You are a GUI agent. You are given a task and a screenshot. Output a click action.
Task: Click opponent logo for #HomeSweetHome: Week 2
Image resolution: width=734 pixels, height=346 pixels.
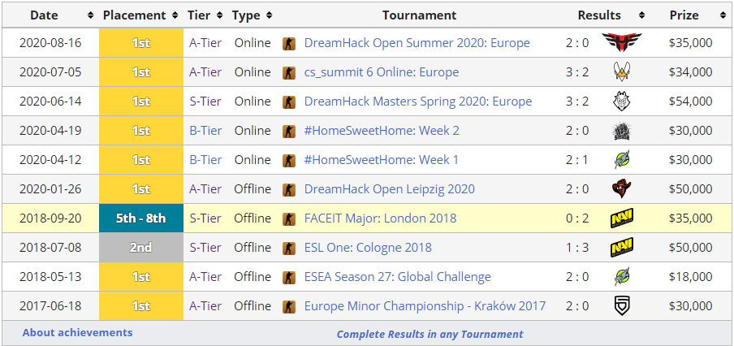click(x=622, y=131)
